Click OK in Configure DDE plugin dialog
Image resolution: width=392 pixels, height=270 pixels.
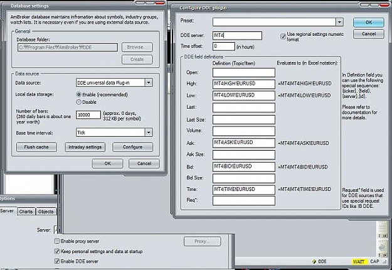(x=369, y=22)
